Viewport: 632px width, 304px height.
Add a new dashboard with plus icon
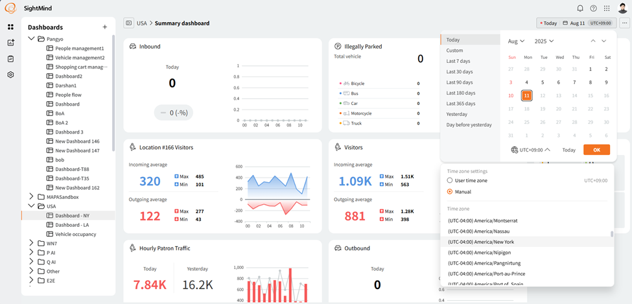coord(105,27)
